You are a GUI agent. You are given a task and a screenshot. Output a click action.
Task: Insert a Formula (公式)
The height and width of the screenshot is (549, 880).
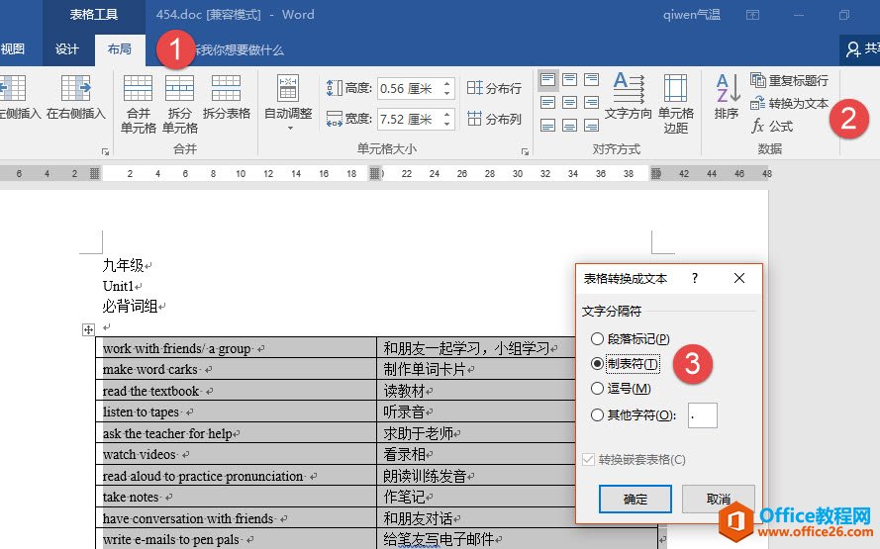point(772,126)
